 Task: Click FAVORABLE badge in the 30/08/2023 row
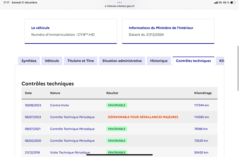click(117, 105)
